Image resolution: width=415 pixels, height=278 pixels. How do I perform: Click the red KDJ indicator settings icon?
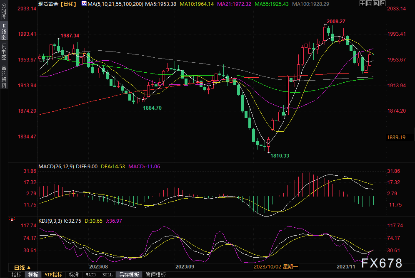pyautogui.click(x=12, y=220)
